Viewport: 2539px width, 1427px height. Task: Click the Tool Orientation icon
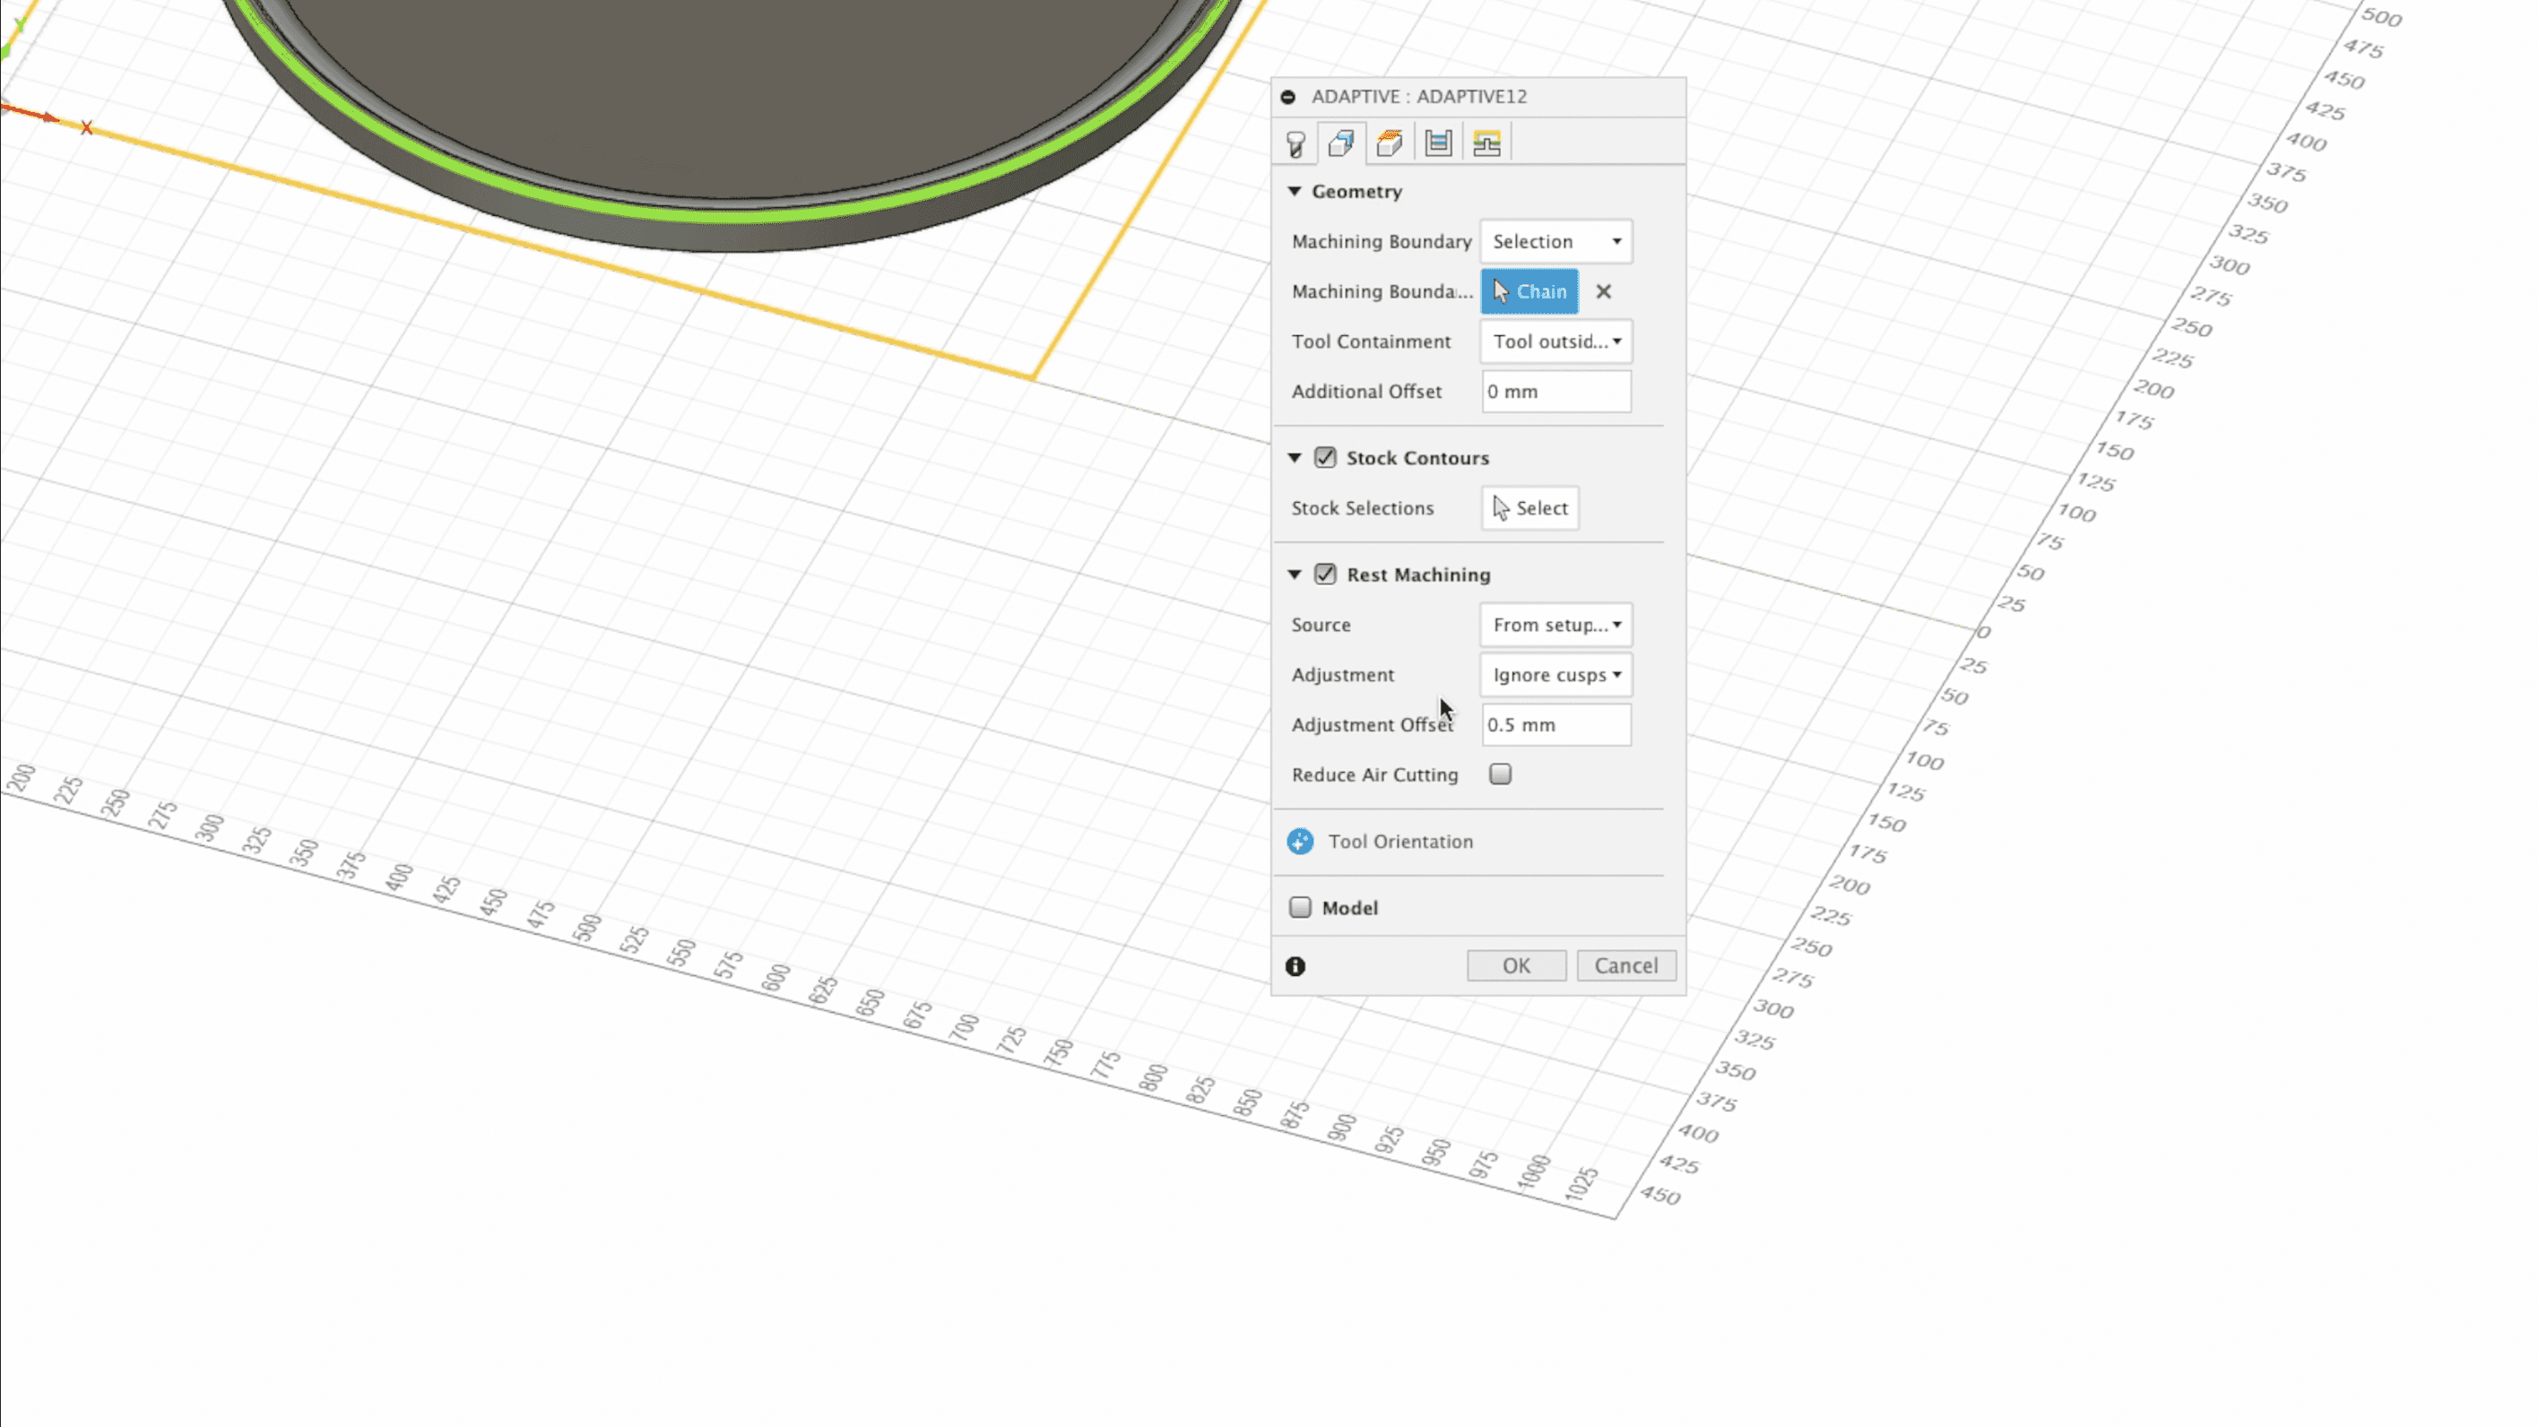point(1300,842)
